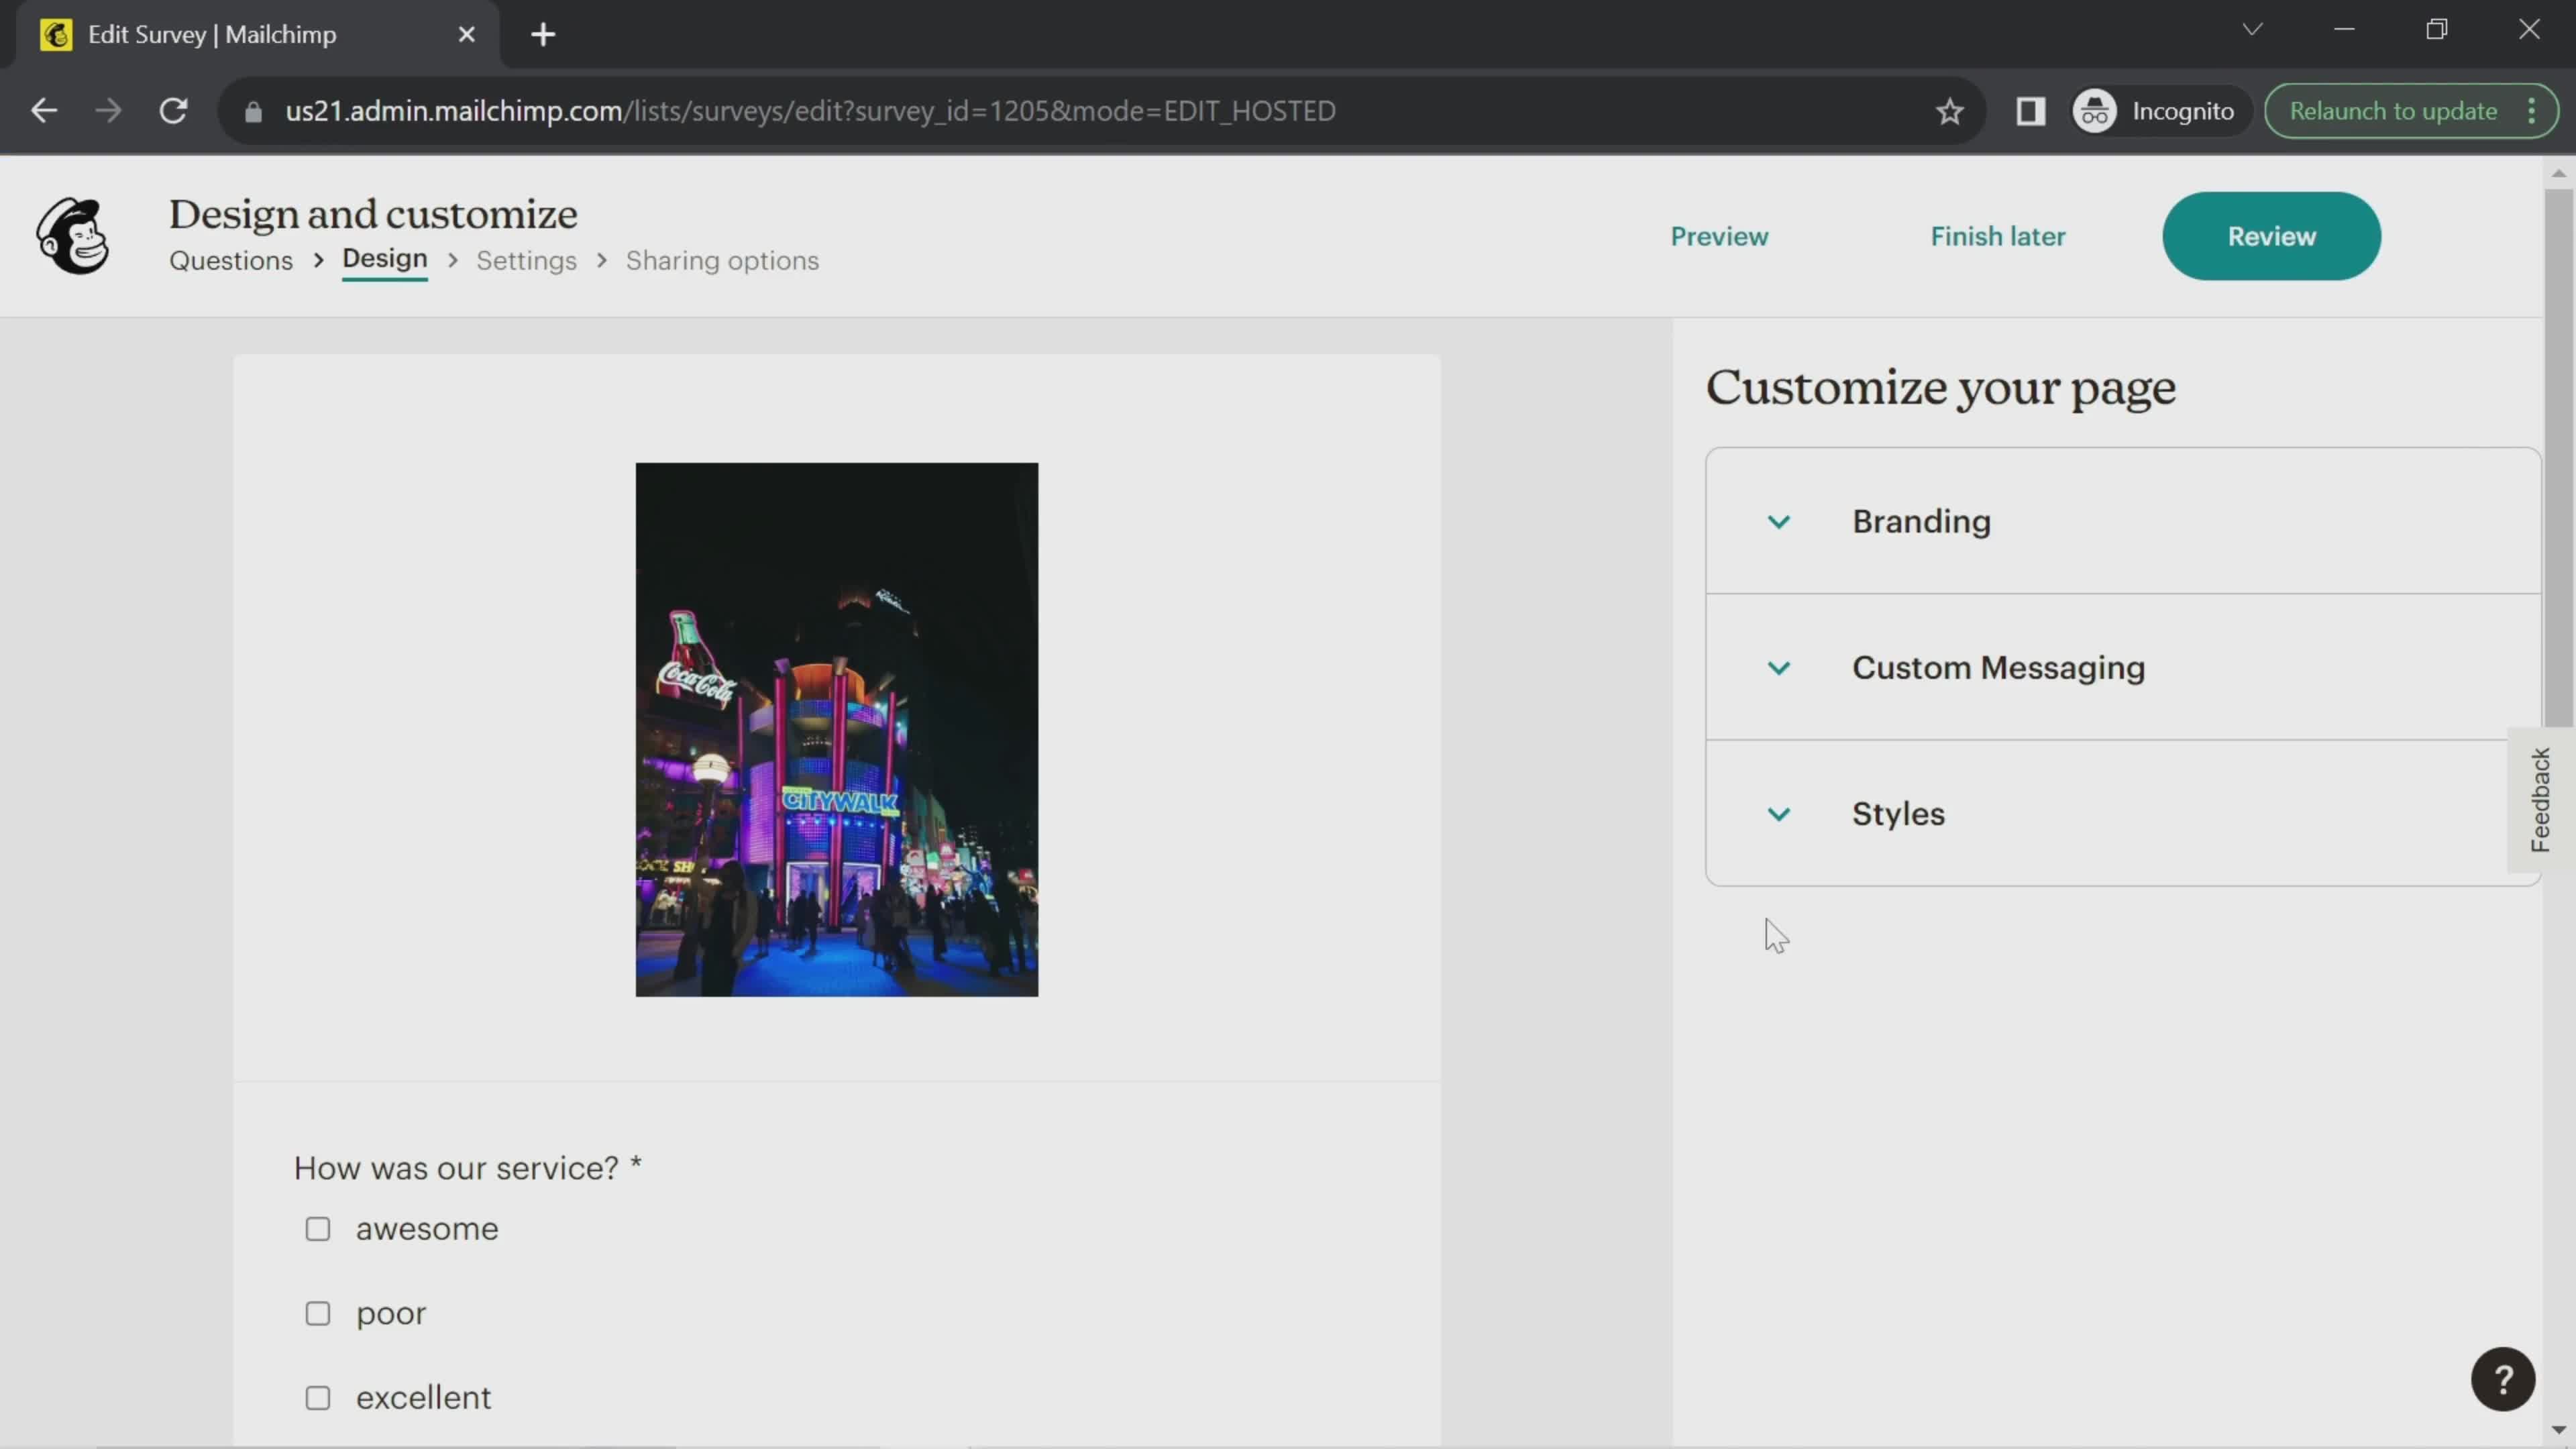Expand the Branding section
This screenshot has height=1449, width=2576.
coord(1778,520)
